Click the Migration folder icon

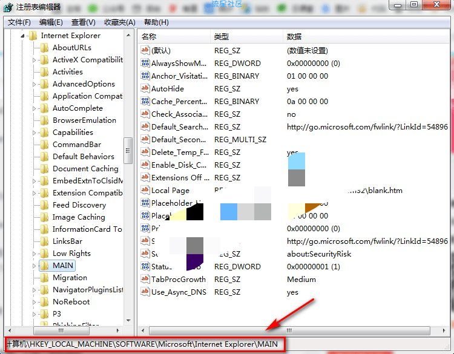(x=44, y=278)
